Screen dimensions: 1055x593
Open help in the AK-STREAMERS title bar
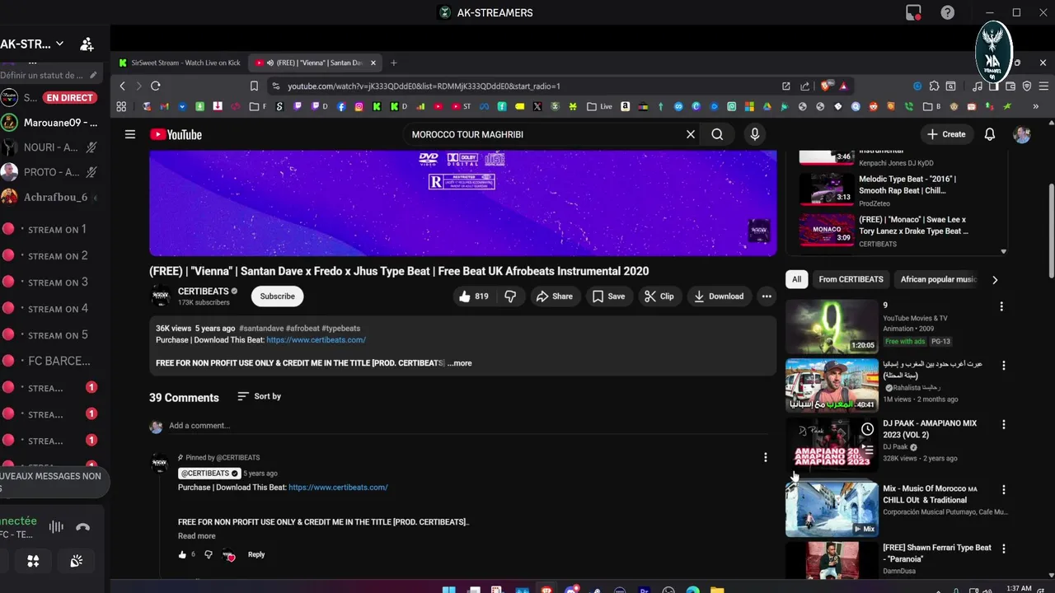tap(948, 12)
